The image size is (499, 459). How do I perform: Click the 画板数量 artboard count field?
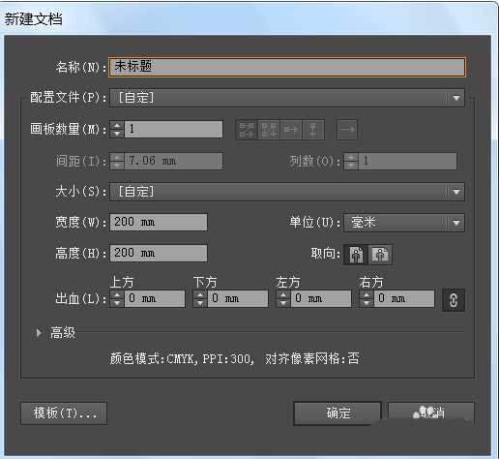(x=173, y=129)
